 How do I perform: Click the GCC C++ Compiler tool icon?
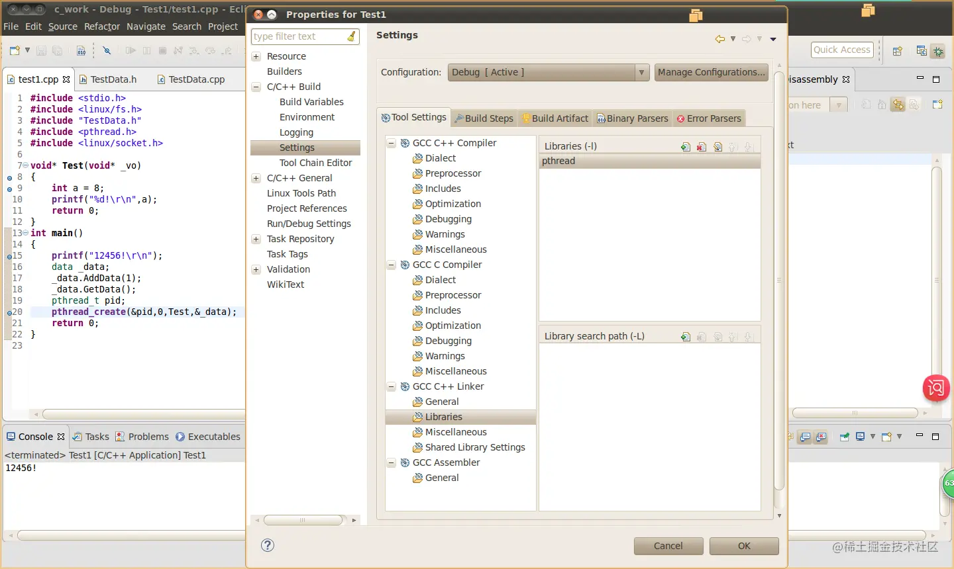(405, 143)
